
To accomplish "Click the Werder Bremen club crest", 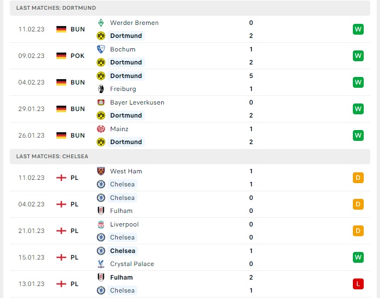I will click(101, 23).
